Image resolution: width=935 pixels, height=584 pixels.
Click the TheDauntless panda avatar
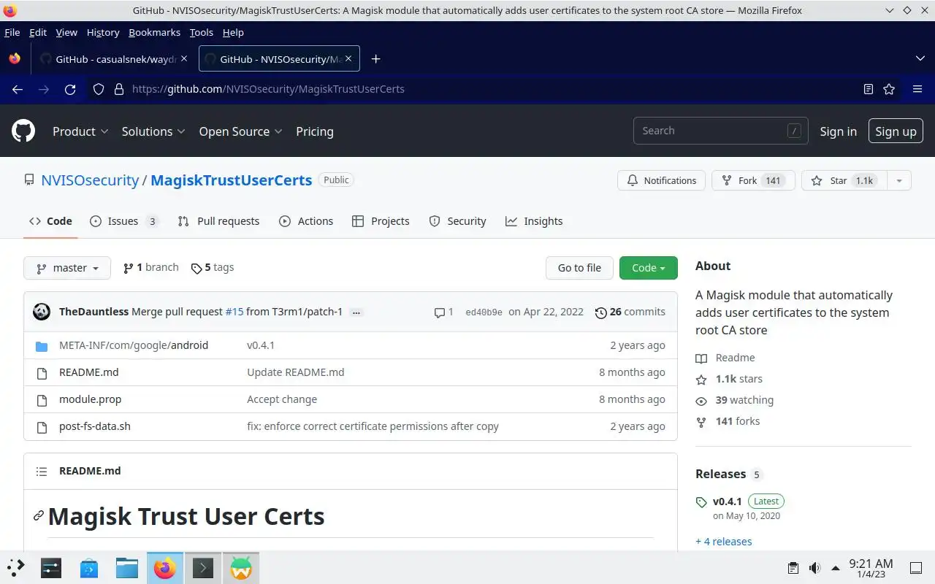42,312
